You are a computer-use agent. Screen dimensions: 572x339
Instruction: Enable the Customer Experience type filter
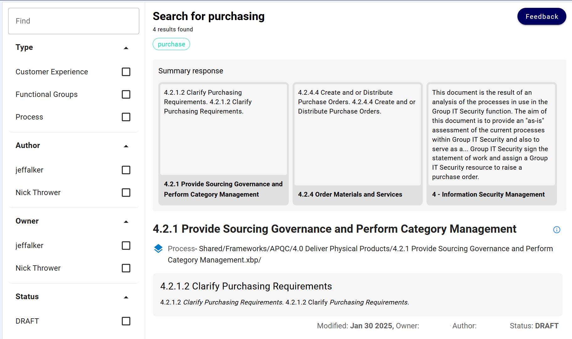(x=126, y=72)
